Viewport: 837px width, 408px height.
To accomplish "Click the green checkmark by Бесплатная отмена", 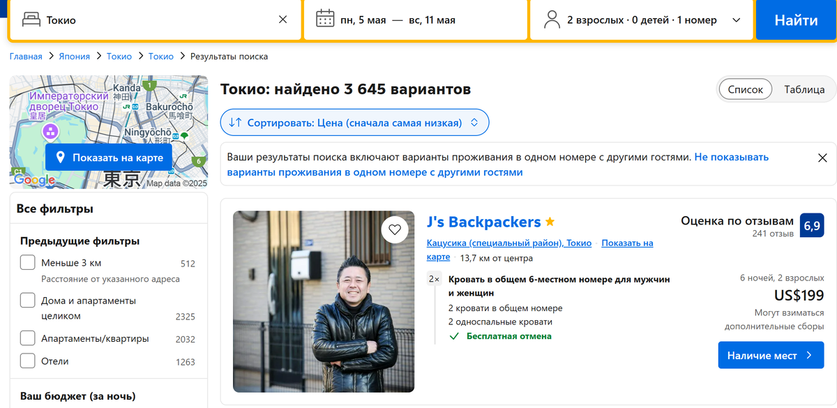I will pyautogui.click(x=454, y=336).
